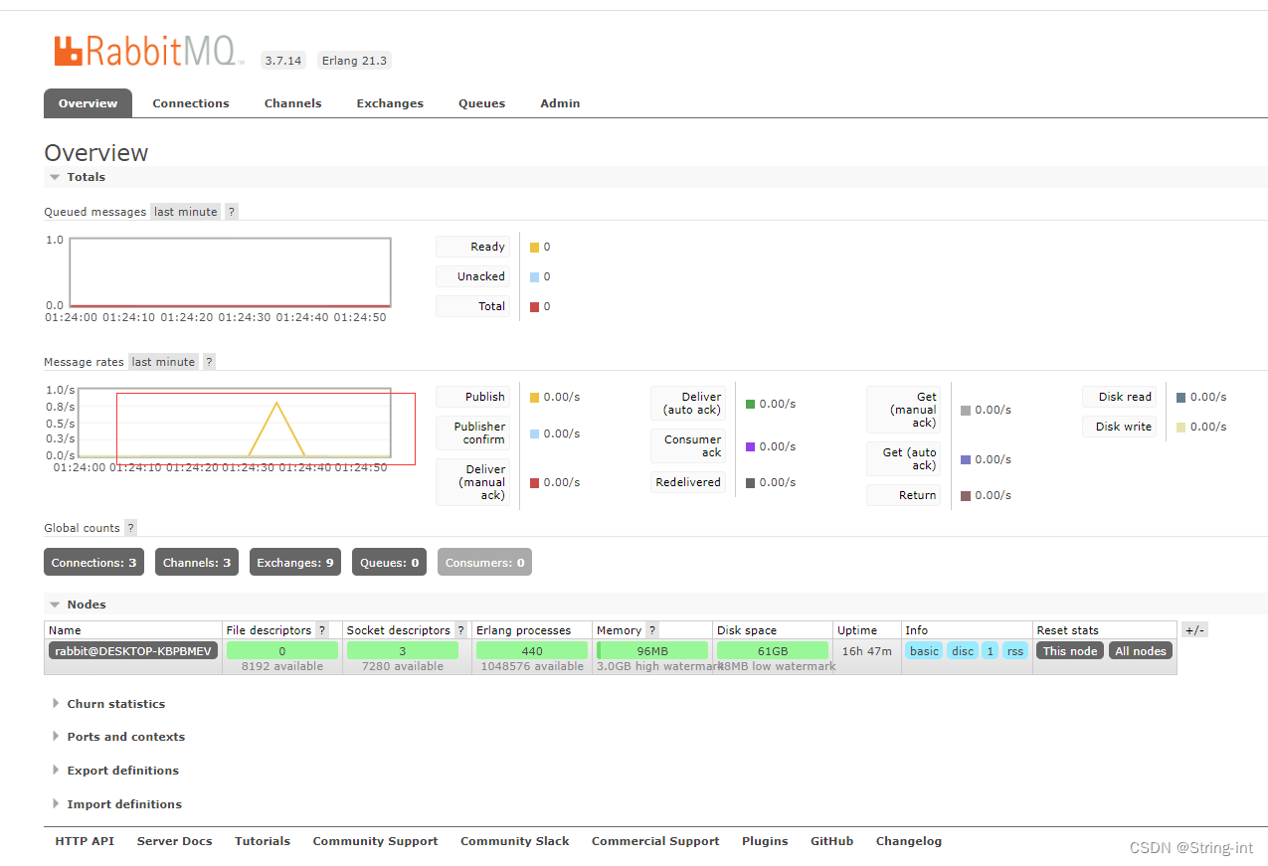Open the Connections tab

(x=191, y=103)
